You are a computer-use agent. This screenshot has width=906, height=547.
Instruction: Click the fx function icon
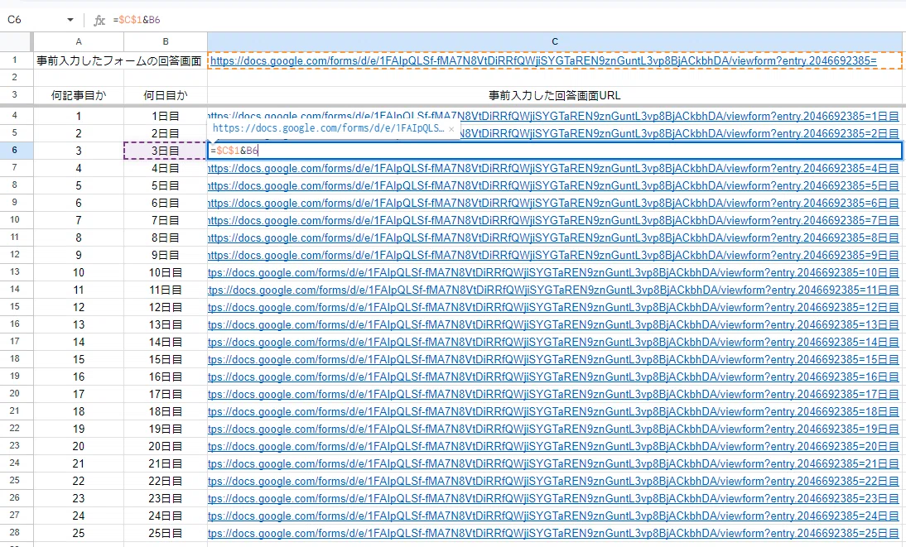tap(99, 20)
